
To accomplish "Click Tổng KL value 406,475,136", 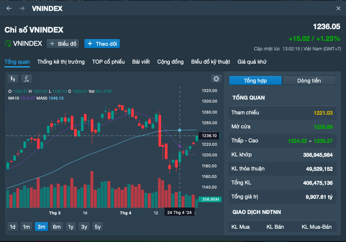I will click(318, 183).
